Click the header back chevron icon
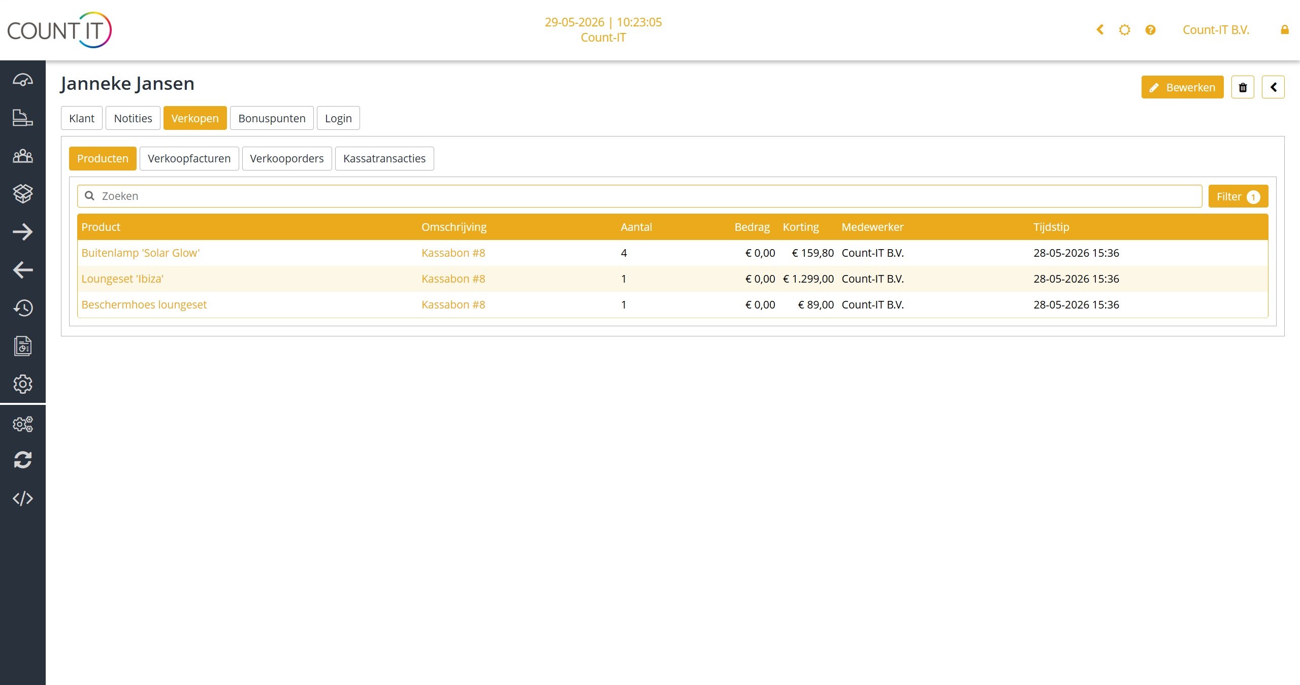The image size is (1300, 685). (x=1100, y=30)
